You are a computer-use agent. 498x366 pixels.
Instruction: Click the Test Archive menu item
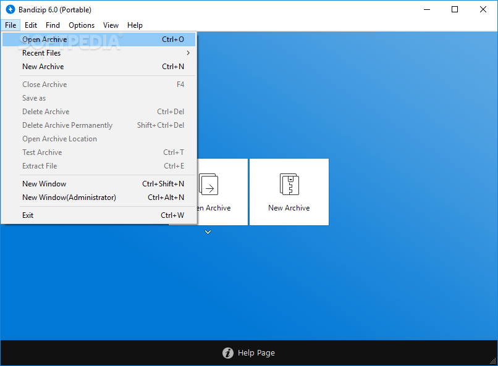coord(99,152)
